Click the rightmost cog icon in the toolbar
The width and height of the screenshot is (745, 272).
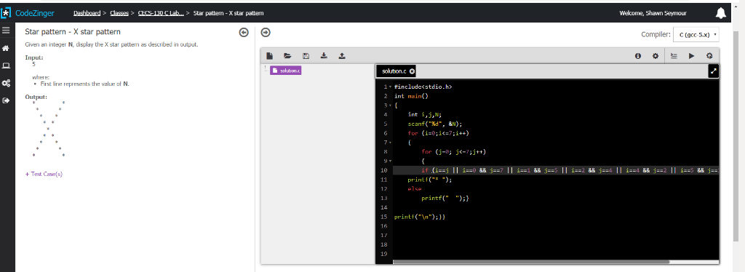click(709, 56)
